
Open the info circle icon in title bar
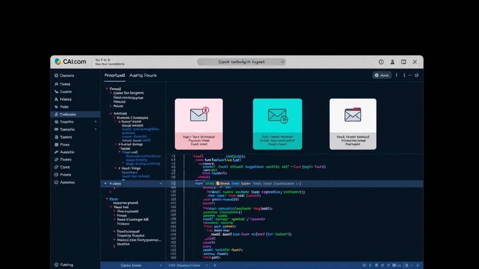381,62
